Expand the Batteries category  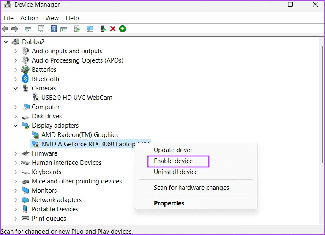pyautogui.click(x=16, y=70)
